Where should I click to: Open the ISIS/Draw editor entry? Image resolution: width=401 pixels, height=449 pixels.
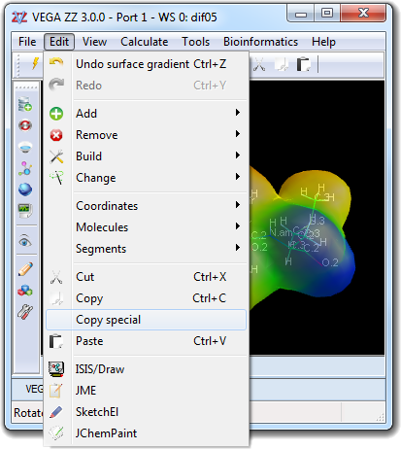click(x=147, y=369)
